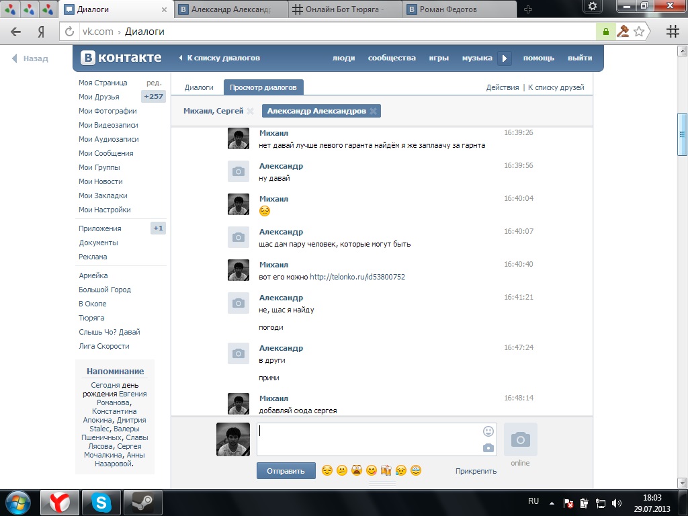Viewport: 688px width, 516px height.
Task: Go back via К списку диалогов
Action: [x=220, y=58]
